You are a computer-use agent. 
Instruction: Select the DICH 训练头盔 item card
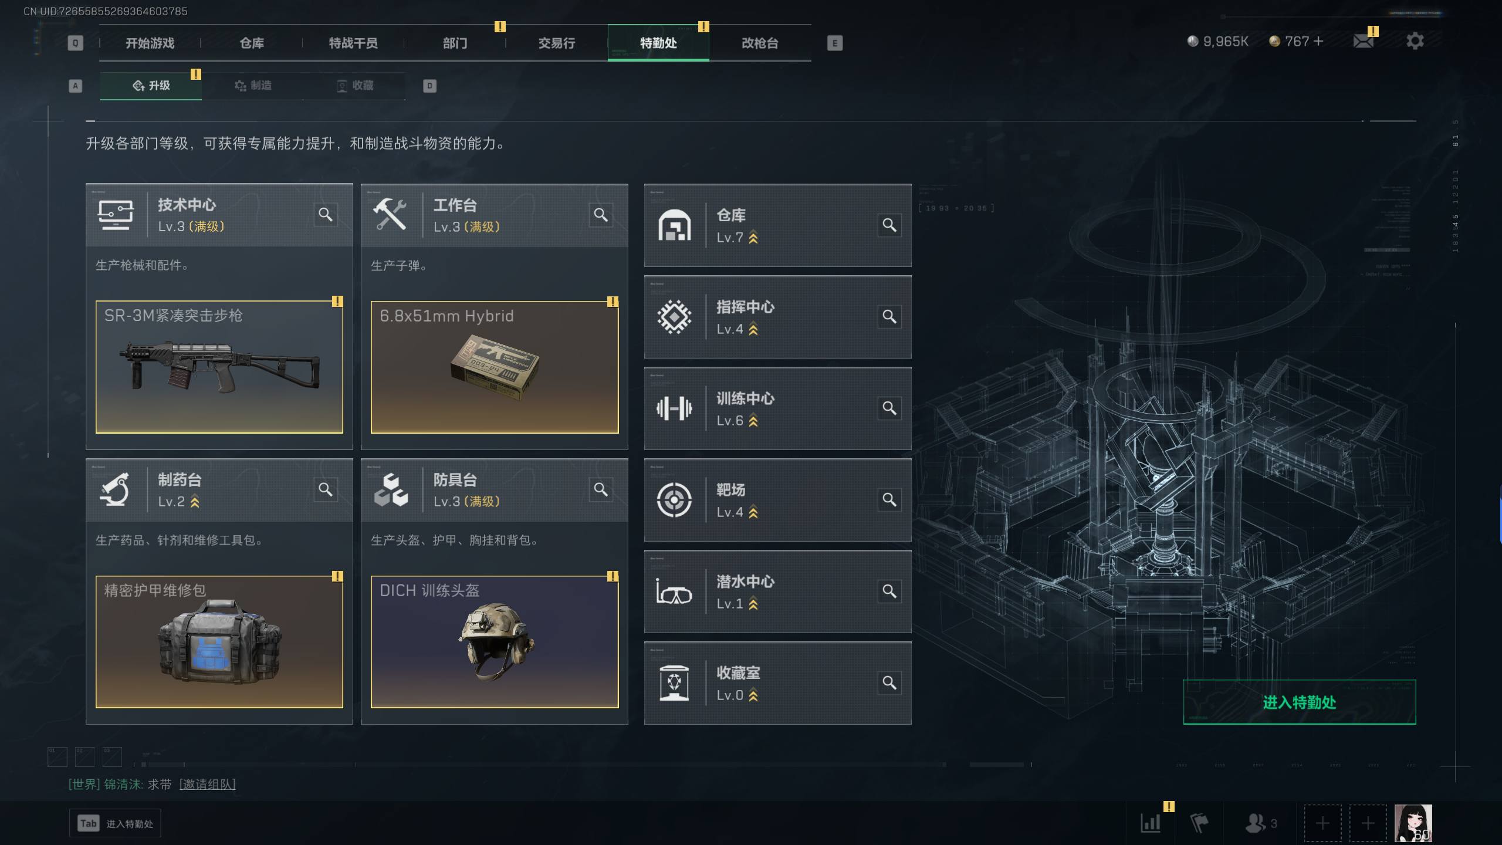(495, 642)
